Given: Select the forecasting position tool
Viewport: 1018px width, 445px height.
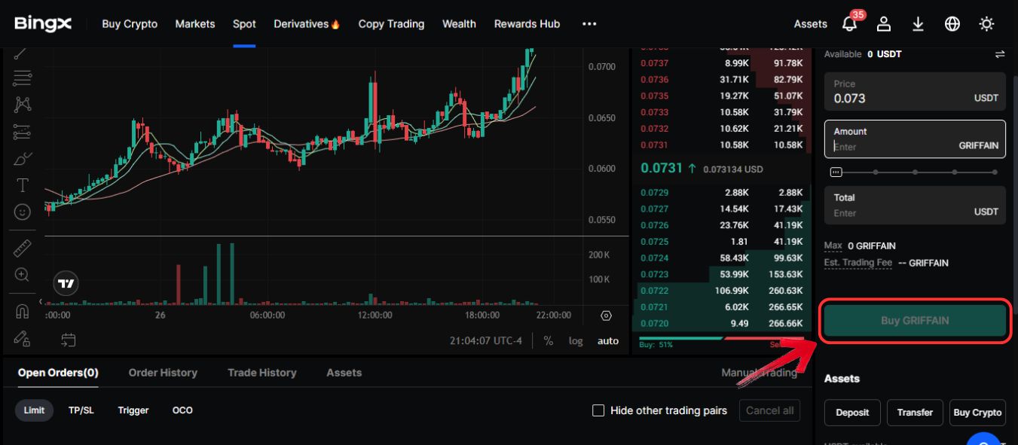Looking at the screenshot, I should click(23, 132).
